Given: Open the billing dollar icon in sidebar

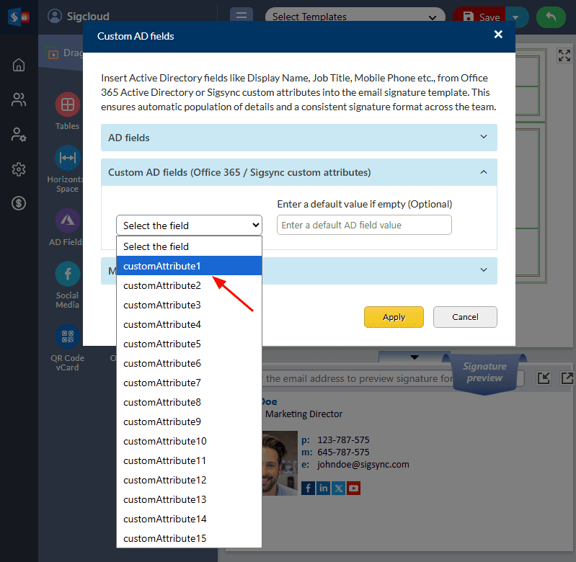Looking at the screenshot, I should (x=19, y=204).
